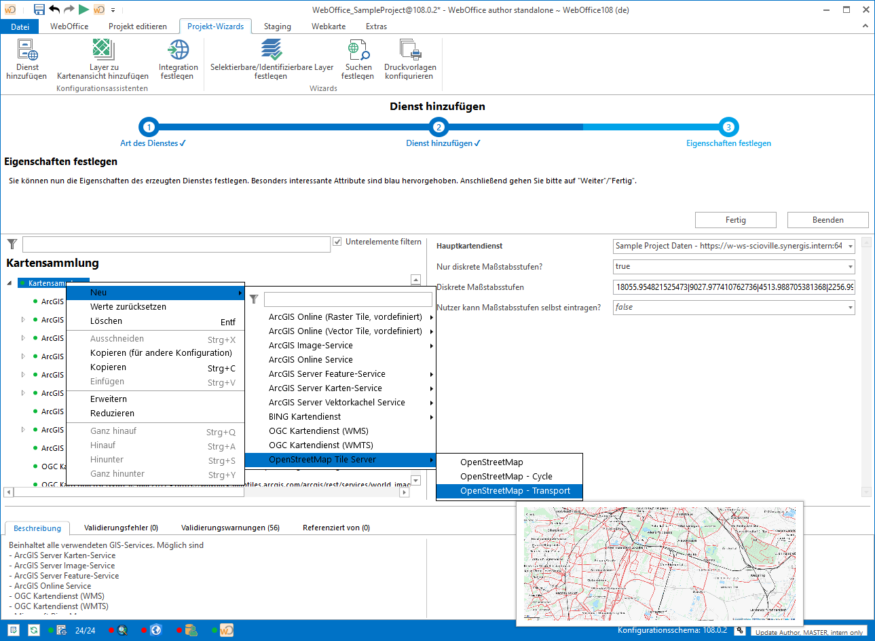Viewport: 875px width, 641px height.
Task: Start the Suchen festlegen wizard
Action: click(x=358, y=61)
